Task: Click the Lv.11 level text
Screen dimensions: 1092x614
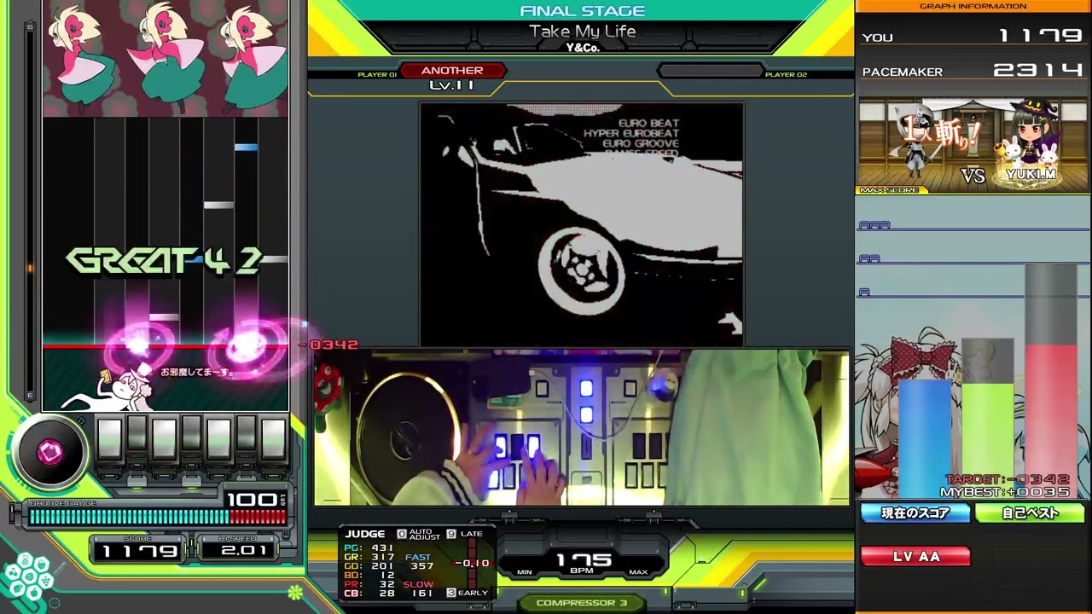Action: click(452, 85)
